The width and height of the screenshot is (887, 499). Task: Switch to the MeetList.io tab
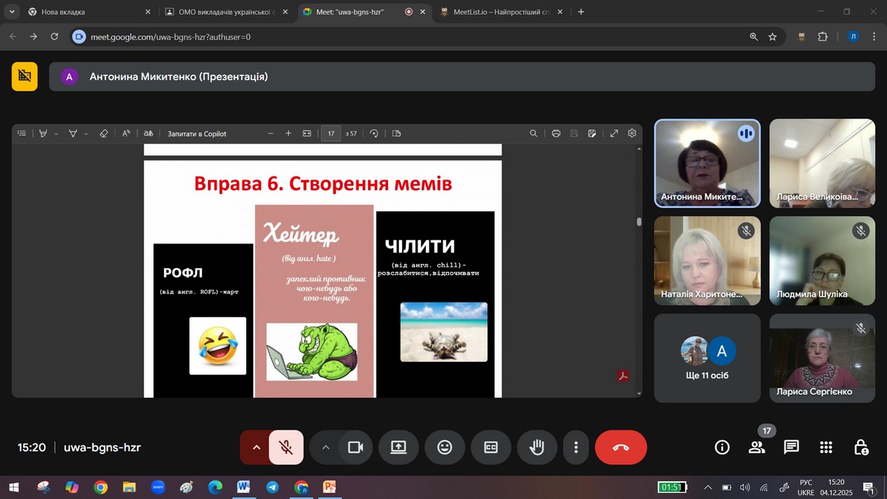(496, 12)
